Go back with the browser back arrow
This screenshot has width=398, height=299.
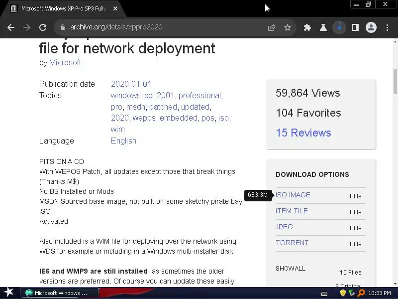(10, 27)
